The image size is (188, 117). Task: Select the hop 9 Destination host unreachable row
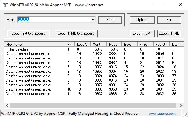click(x=94, y=85)
